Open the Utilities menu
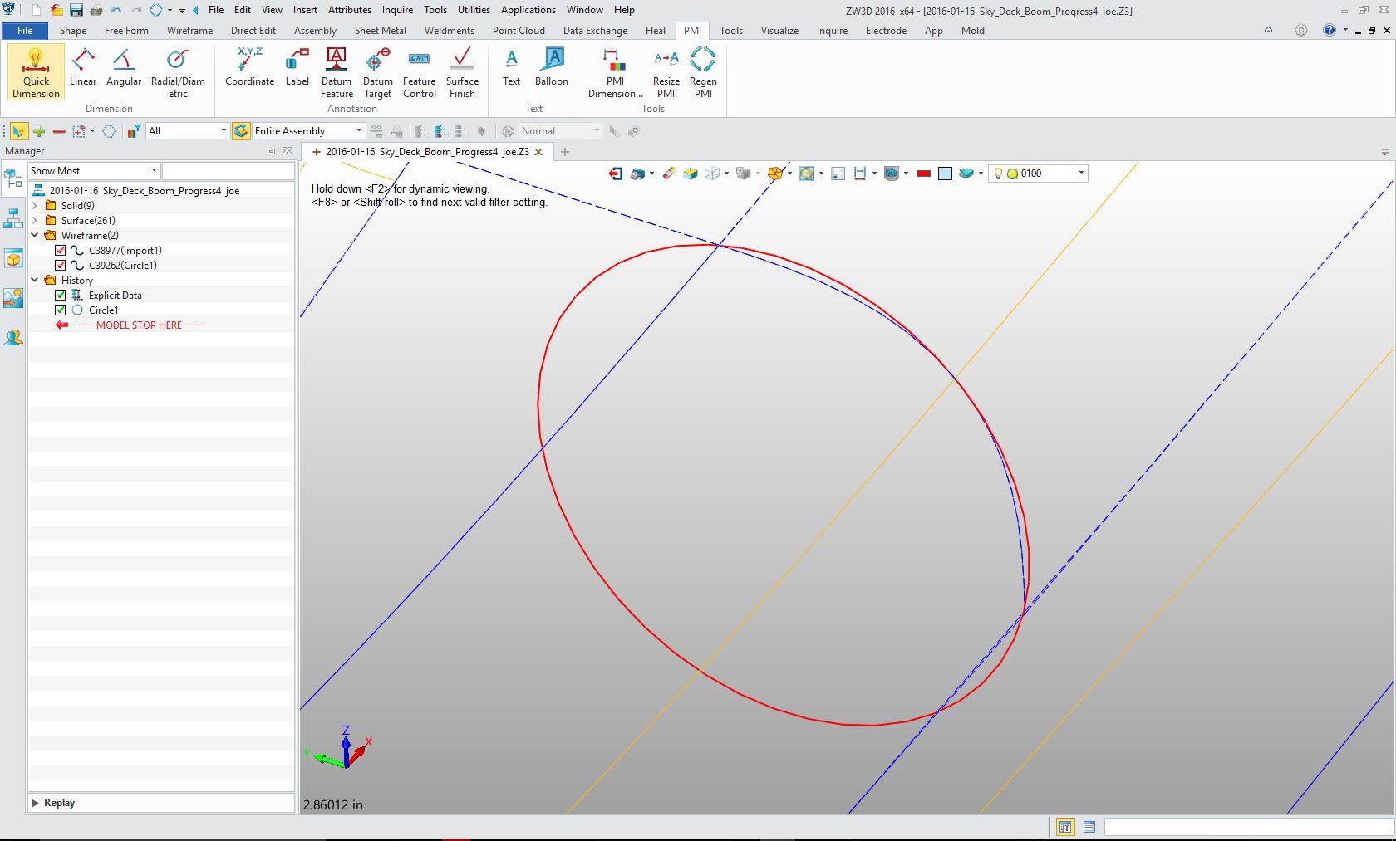The image size is (1396, 841). (x=474, y=10)
